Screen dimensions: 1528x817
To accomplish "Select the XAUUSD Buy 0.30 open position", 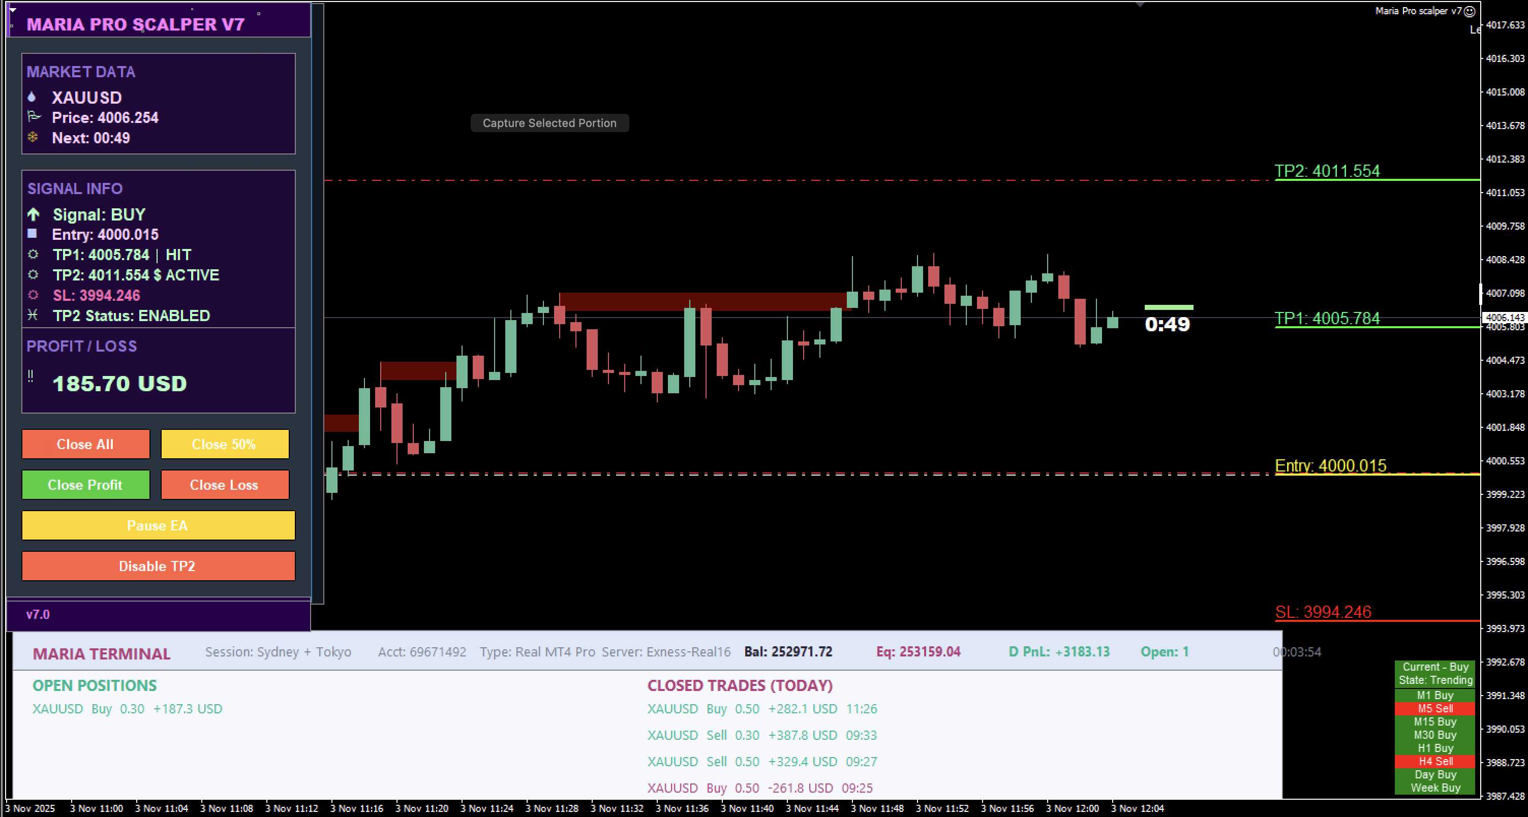I will point(127,708).
